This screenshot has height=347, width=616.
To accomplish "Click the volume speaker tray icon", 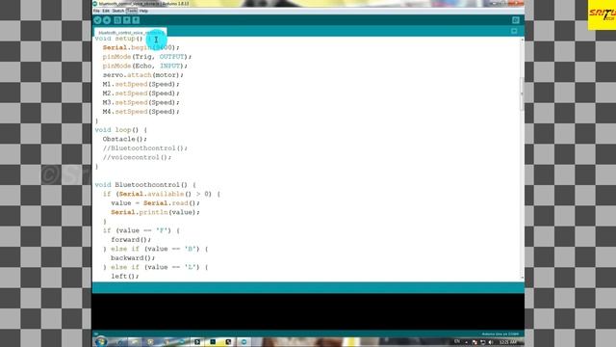I will click(x=490, y=342).
